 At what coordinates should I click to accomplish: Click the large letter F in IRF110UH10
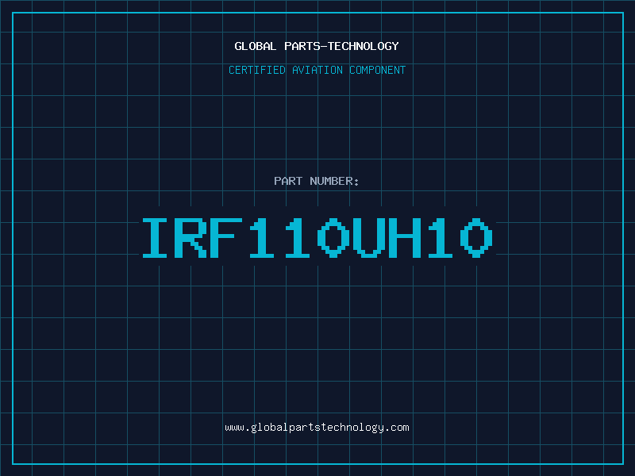[226, 237]
